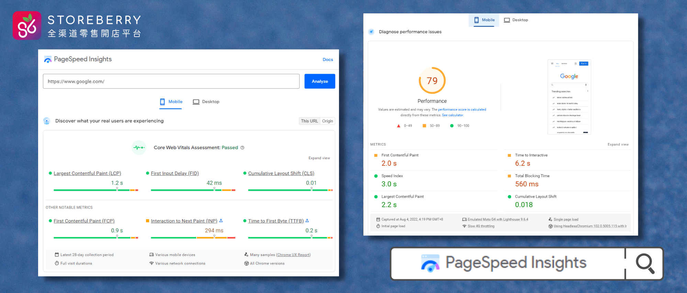Select the Desktop tab in left window
The image size is (687, 293).
pos(206,102)
